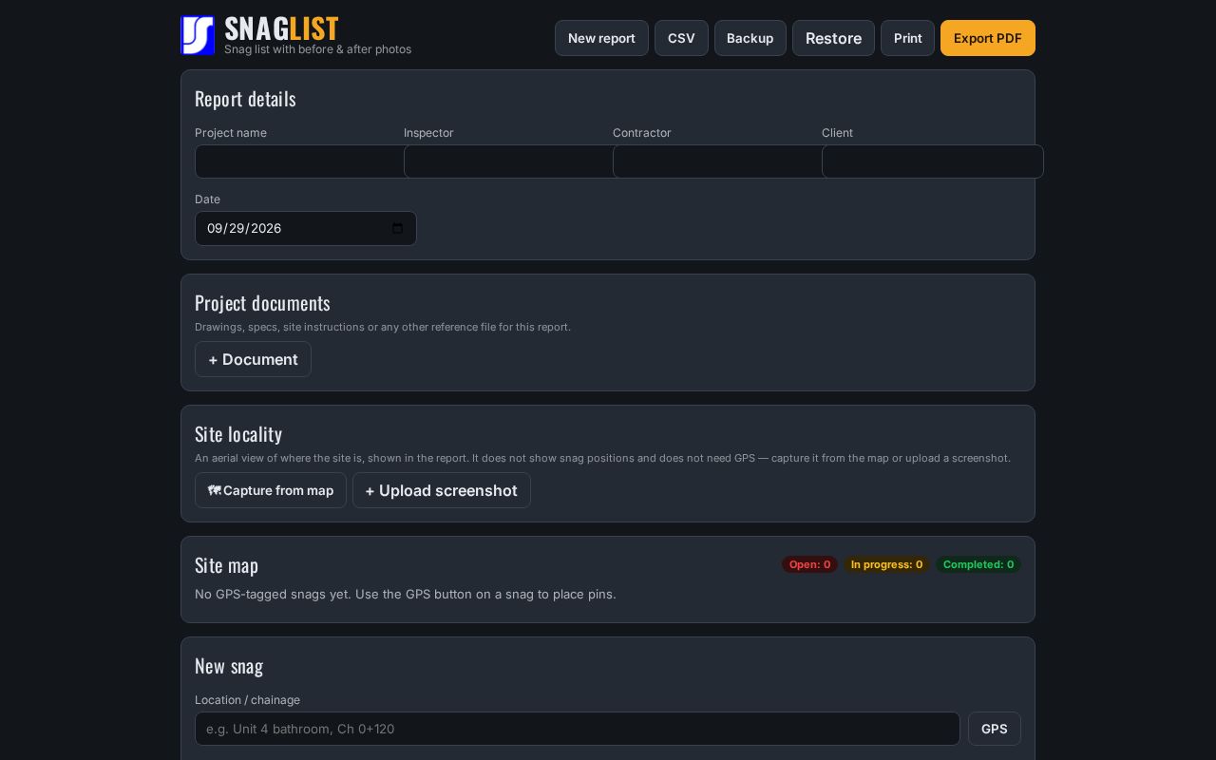Click Capture from map
The height and width of the screenshot is (760, 1216).
[x=271, y=490]
